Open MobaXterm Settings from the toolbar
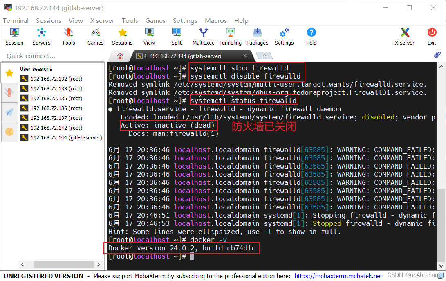The image size is (446, 281). [x=284, y=36]
